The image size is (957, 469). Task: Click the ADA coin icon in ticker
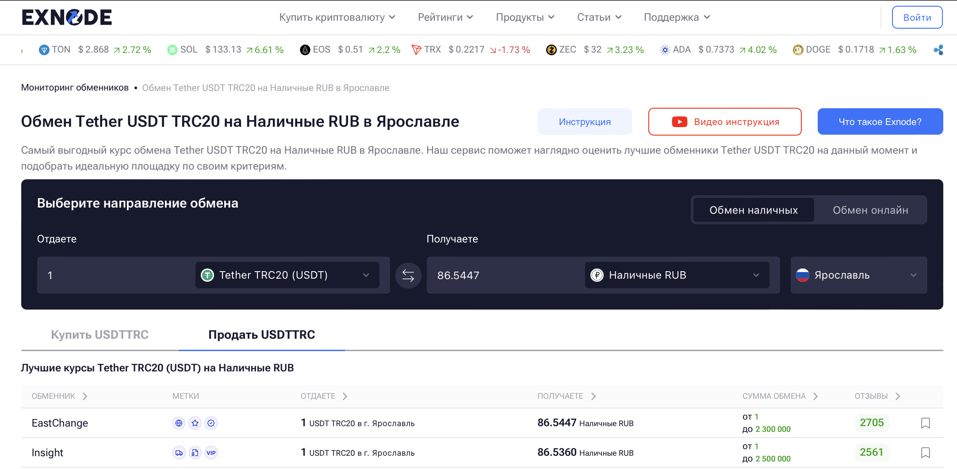[x=665, y=50]
